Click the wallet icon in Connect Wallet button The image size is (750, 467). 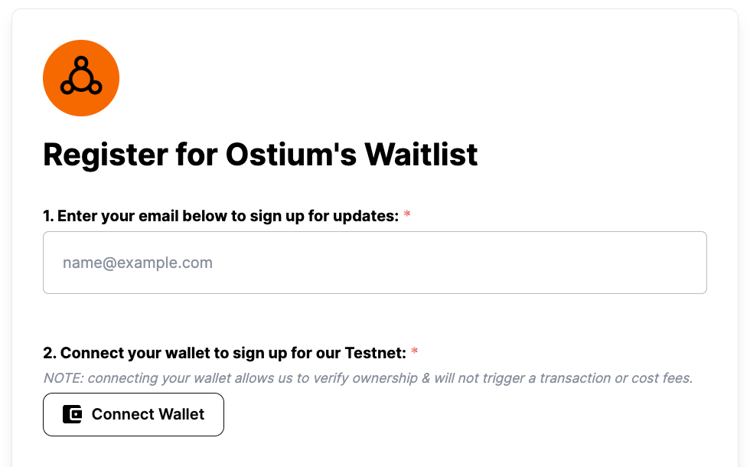click(72, 414)
